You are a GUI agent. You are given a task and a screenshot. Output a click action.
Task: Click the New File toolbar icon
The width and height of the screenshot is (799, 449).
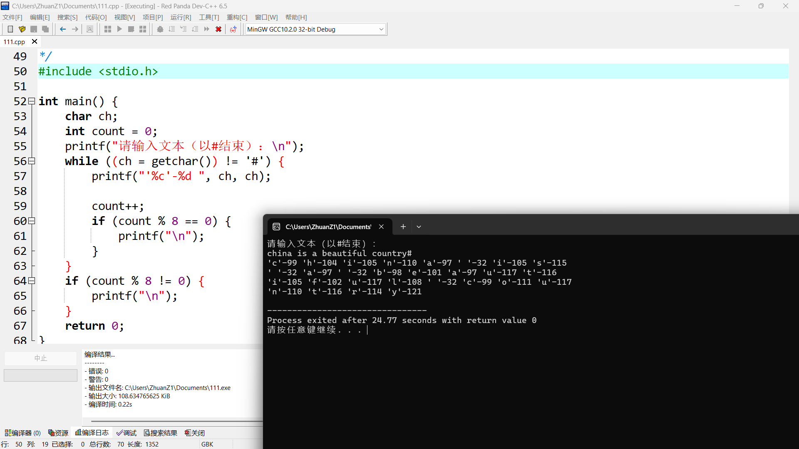(10, 29)
